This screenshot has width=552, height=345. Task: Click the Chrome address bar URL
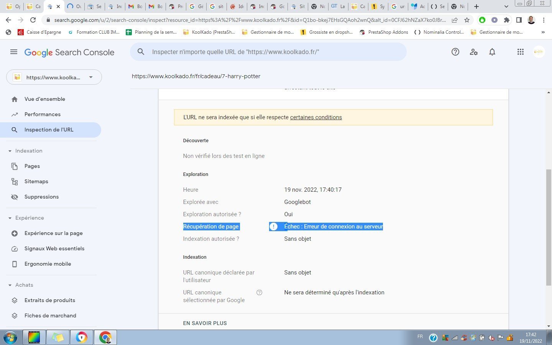point(250,20)
